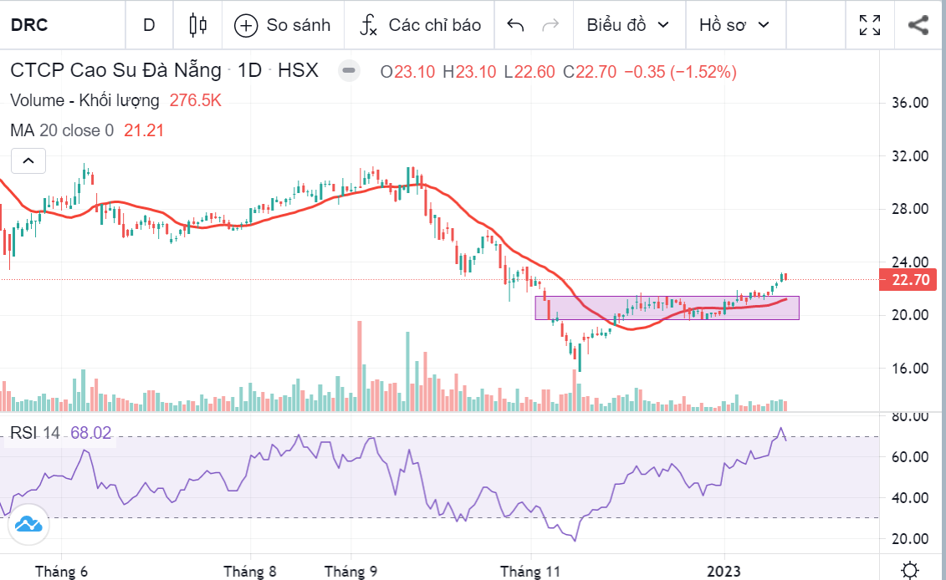The image size is (946, 580).
Task: Select the RSI 14 indicator label
Action: (x=35, y=432)
